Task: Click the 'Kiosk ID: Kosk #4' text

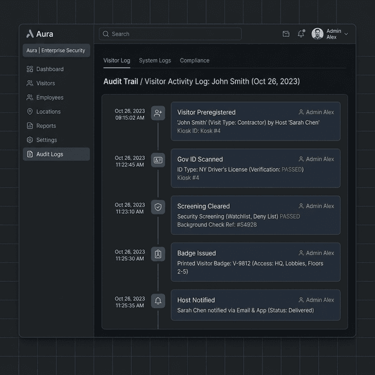Action: [199, 131]
